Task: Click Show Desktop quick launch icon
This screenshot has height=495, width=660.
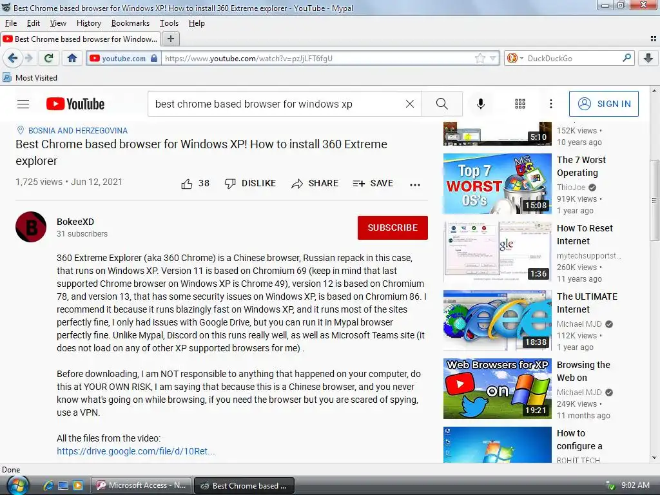Action: [63, 486]
